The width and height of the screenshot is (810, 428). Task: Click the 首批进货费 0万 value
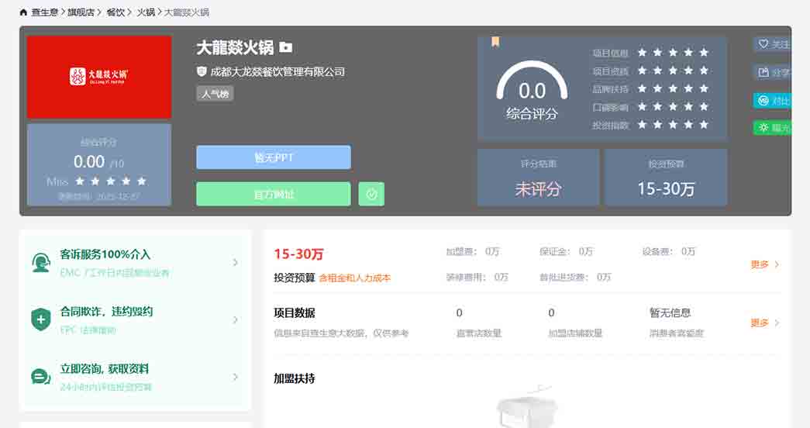pyautogui.click(x=604, y=277)
